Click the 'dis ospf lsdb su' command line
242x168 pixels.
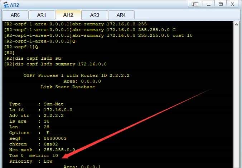tap(33, 58)
